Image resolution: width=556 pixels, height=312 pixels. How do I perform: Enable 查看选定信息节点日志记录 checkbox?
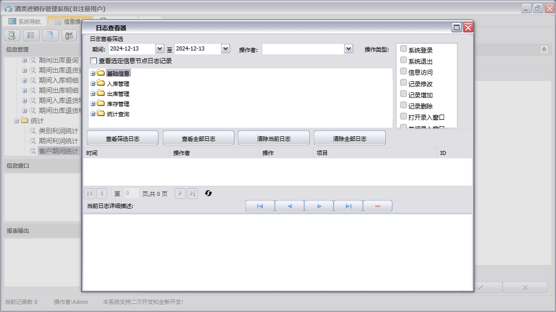click(93, 61)
